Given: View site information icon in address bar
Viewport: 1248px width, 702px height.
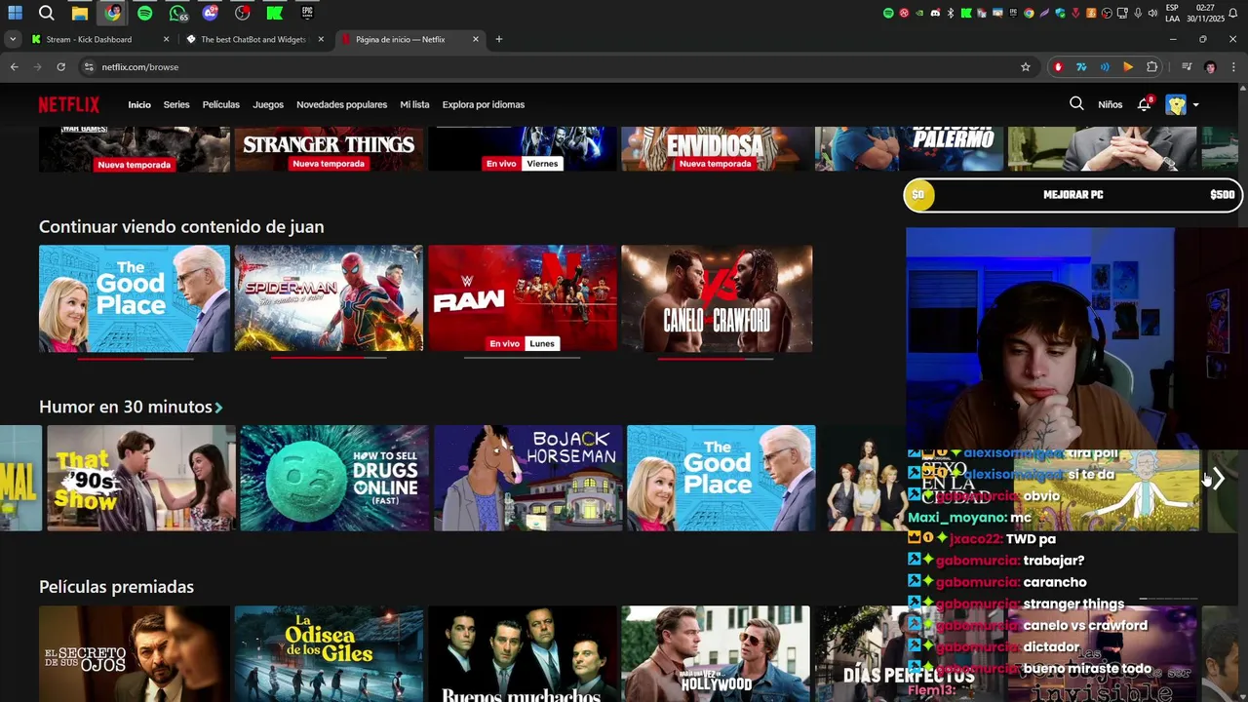Looking at the screenshot, I should (x=89, y=67).
